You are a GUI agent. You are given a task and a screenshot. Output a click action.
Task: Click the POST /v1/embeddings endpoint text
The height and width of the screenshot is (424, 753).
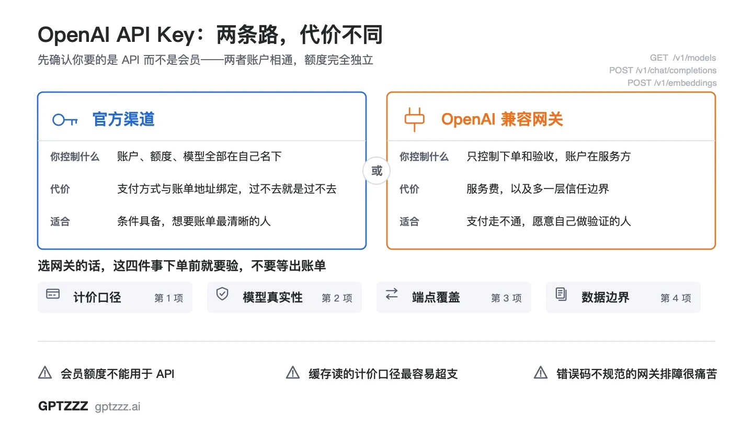pos(672,83)
